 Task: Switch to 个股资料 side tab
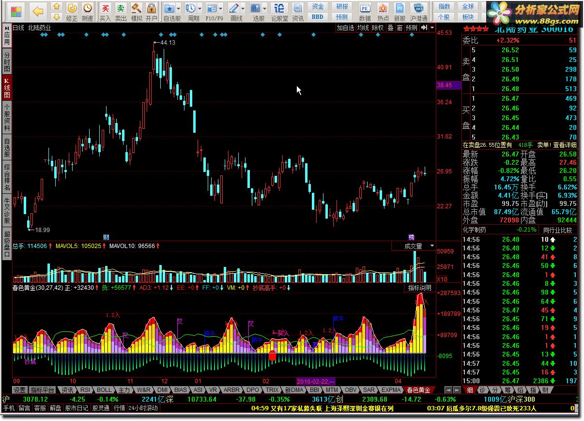[7, 118]
